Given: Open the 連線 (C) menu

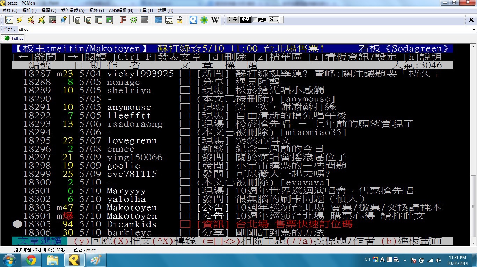Looking at the screenshot, I should click(x=10, y=10).
